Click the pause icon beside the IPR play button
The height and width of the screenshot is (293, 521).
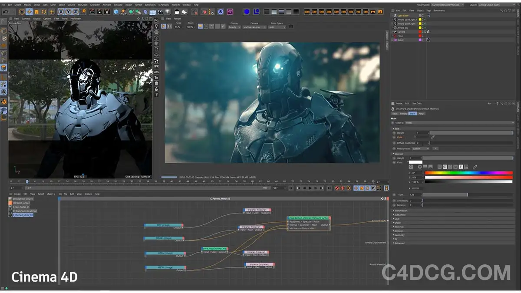[169, 26]
